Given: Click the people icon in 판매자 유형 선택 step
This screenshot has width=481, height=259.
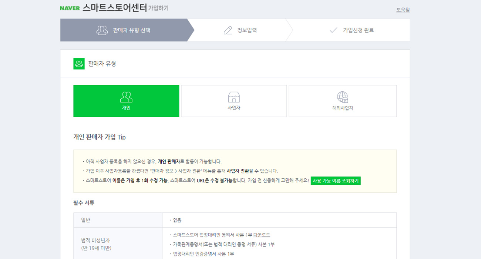Looking at the screenshot, I should click(102, 30).
